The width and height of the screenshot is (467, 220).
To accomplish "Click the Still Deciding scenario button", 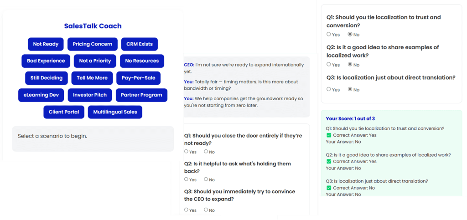I will (x=47, y=78).
